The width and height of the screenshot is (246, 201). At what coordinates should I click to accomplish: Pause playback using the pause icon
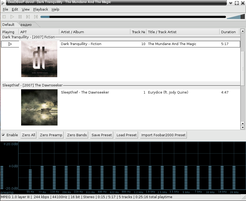(x=20, y=17)
